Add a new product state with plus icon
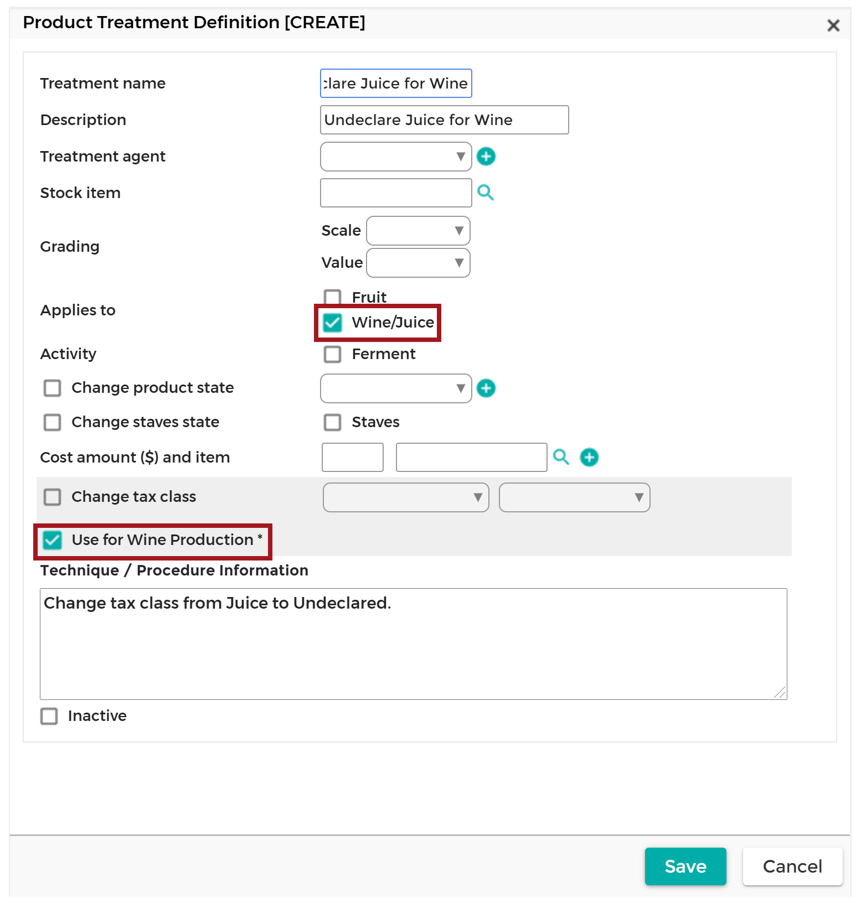The height and width of the screenshot is (903, 856). click(x=486, y=388)
